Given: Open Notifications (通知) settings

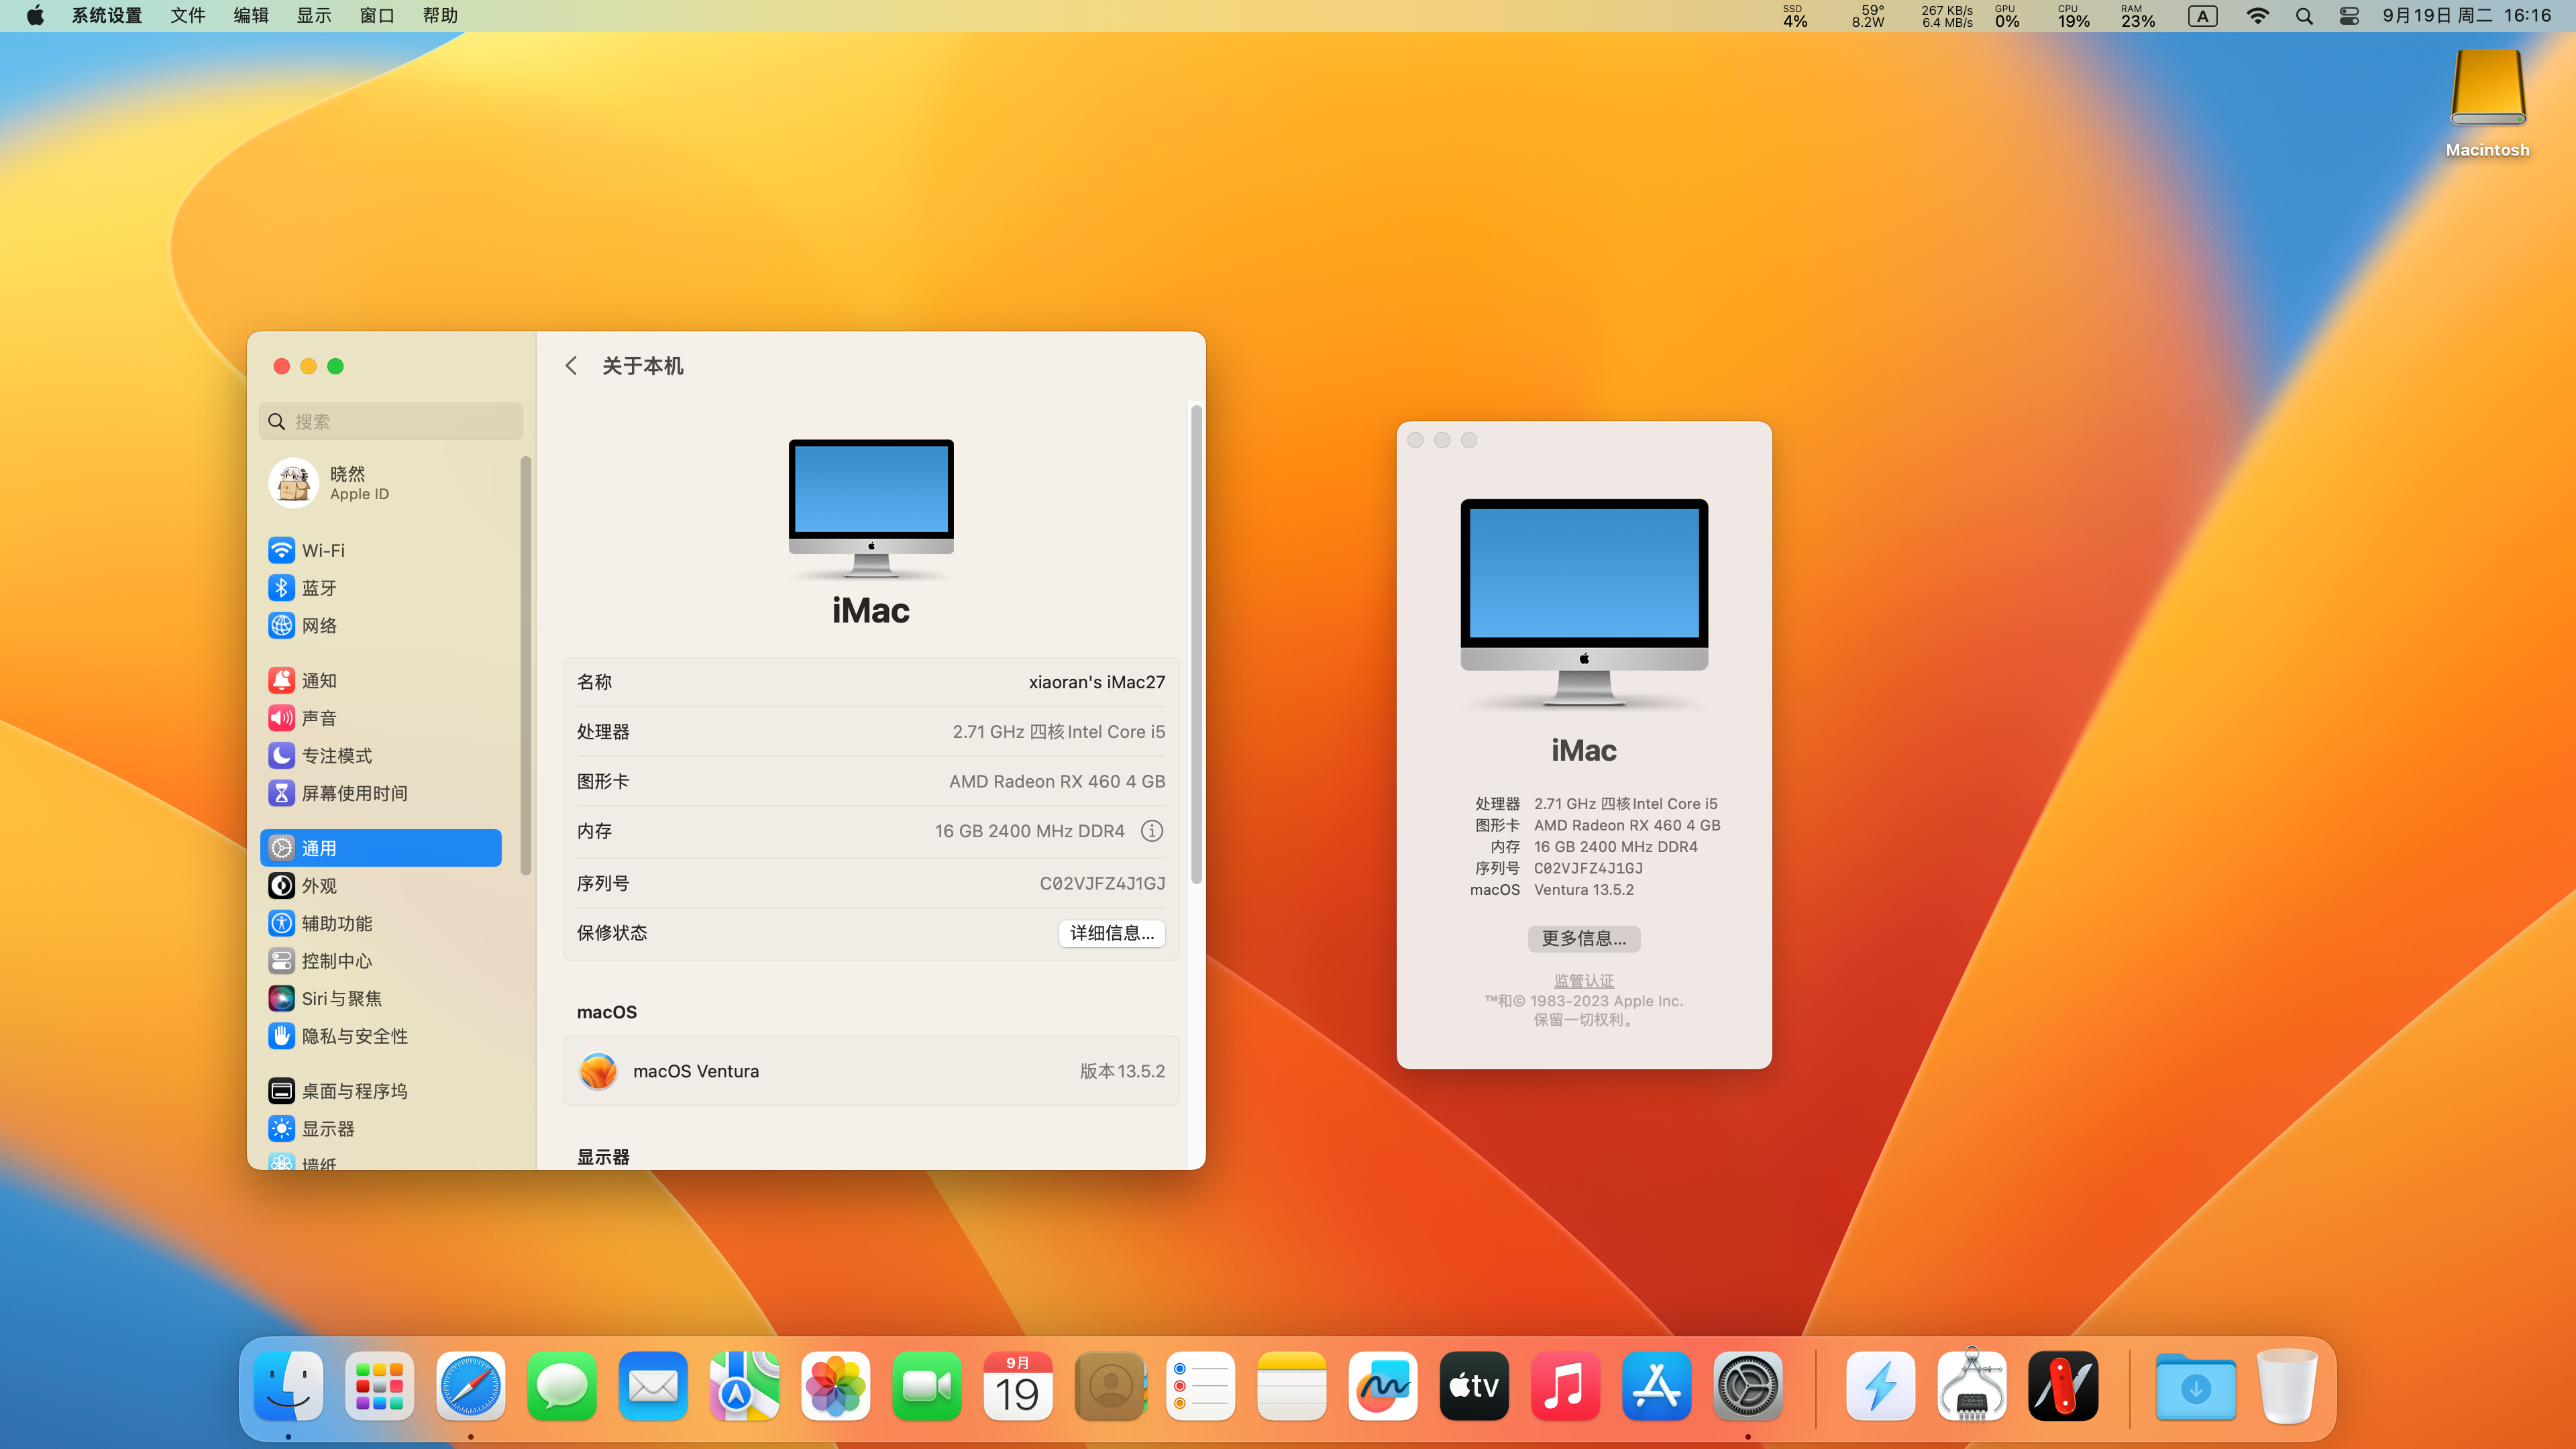Looking at the screenshot, I should pos(318,680).
